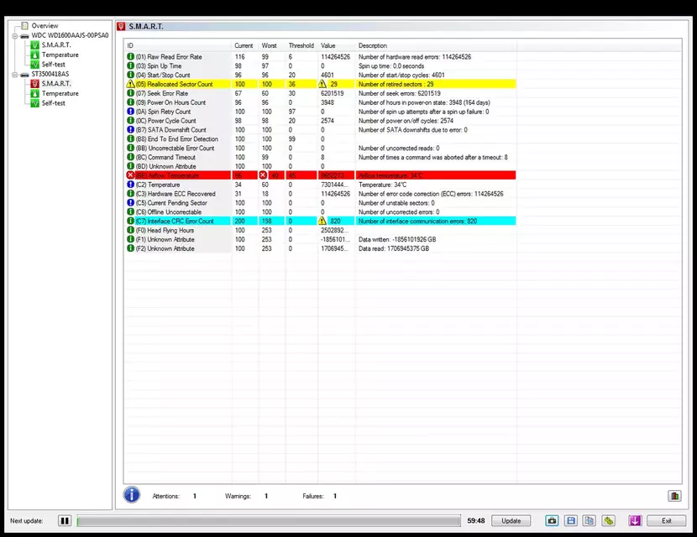The image size is (697, 537).
Task: Click self-test icon under ST3500418AS drive
Action: click(34, 103)
